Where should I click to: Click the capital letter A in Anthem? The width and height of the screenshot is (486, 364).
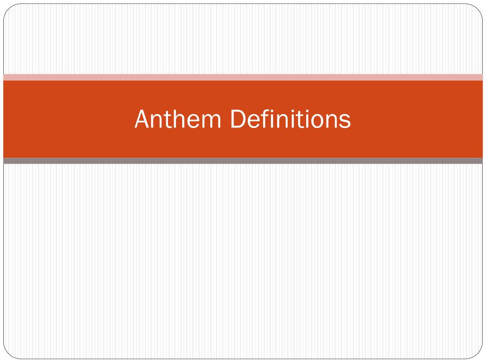pyautogui.click(x=142, y=119)
